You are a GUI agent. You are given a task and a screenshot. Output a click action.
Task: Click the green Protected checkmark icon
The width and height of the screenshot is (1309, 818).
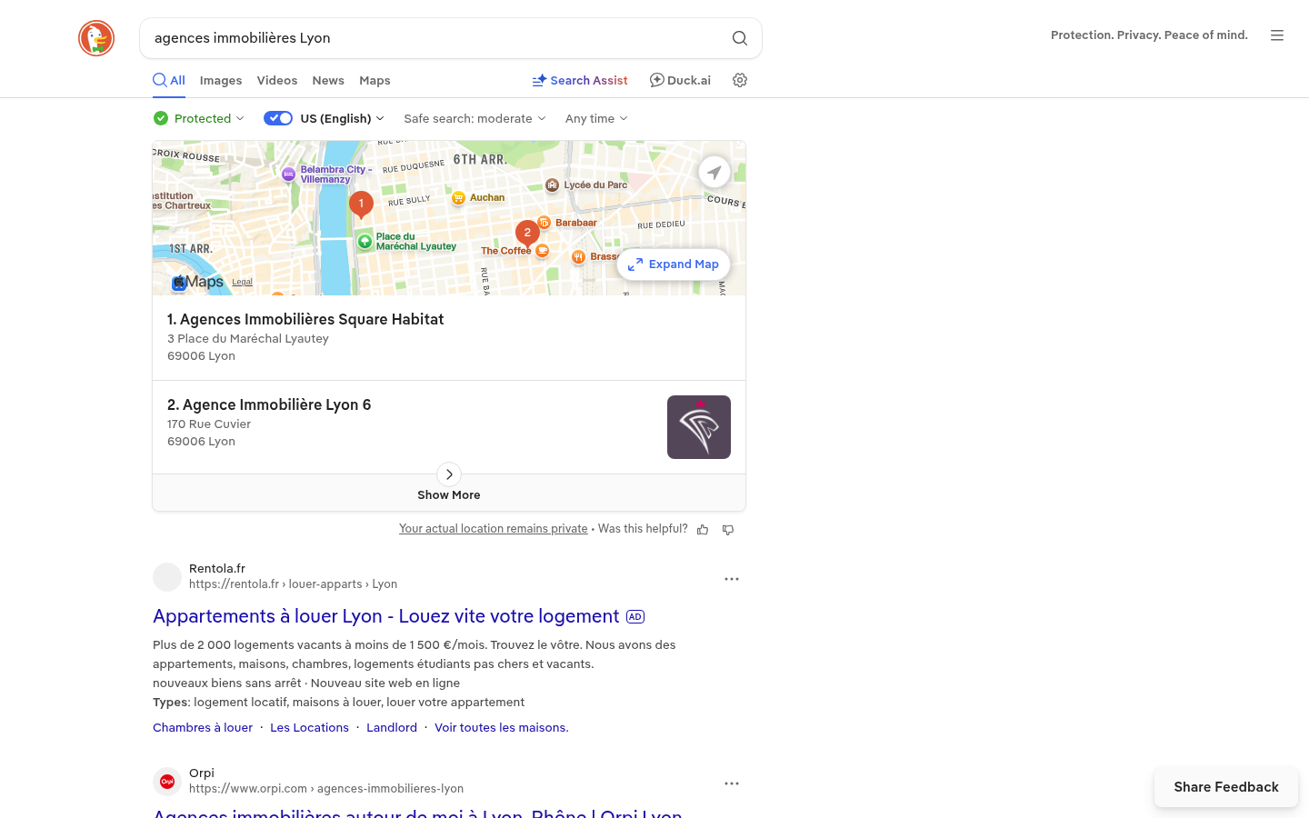point(161,118)
